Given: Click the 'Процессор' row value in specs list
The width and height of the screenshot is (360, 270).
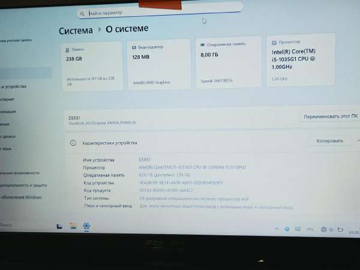Looking at the screenshot, I should pyautogui.click(x=192, y=167).
